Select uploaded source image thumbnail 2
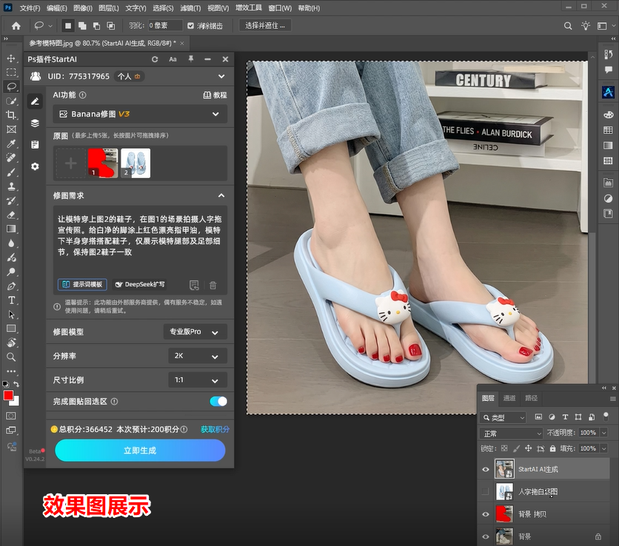This screenshot has width=619, height=546. coord(135,163)
